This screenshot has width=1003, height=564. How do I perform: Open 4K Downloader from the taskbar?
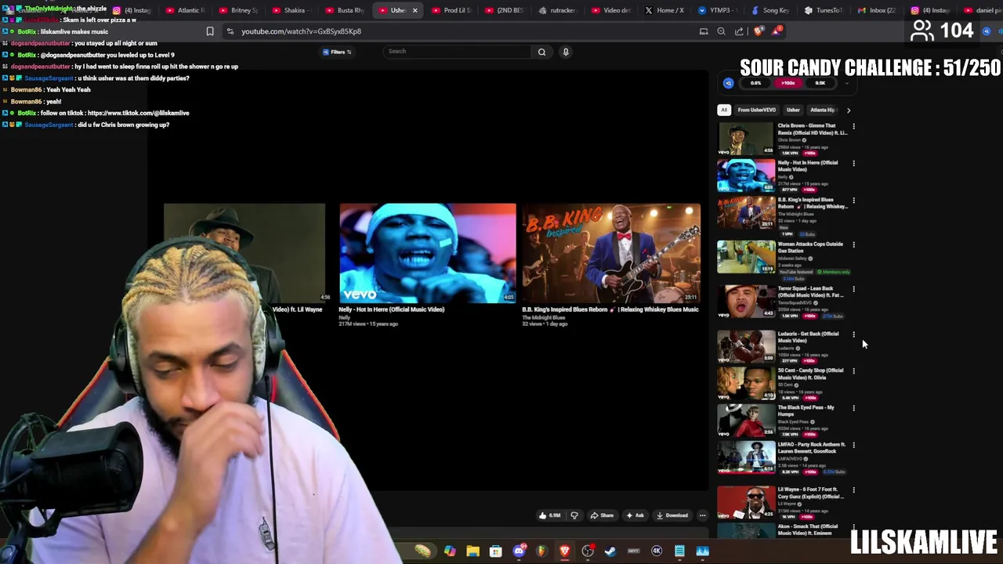pos(657,551)
